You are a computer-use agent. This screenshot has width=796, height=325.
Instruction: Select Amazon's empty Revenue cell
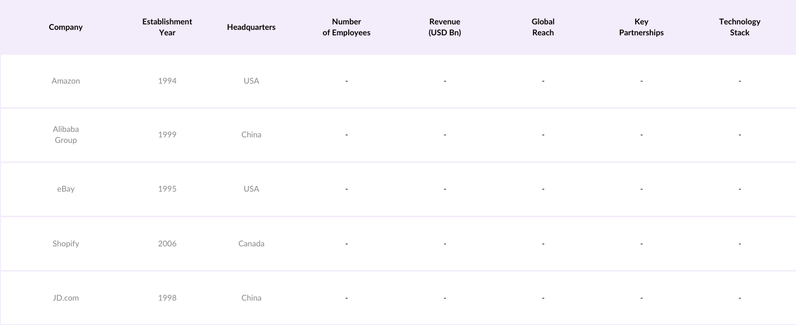click(x=445, y=81)
